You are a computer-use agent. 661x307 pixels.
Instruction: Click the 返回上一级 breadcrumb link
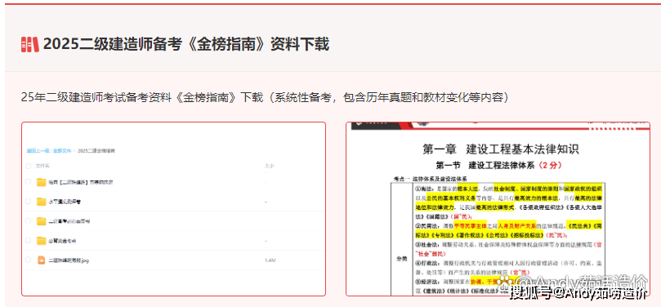tap(38, 151)
